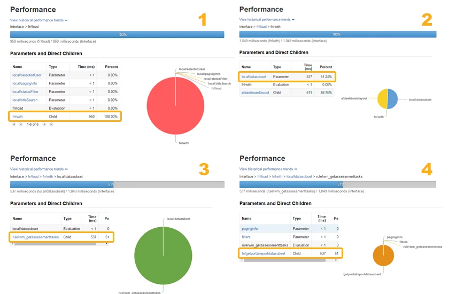Click horizontal scrollbar thumb under paginginfo table
456x294 pixels.
tap(284, 260)
